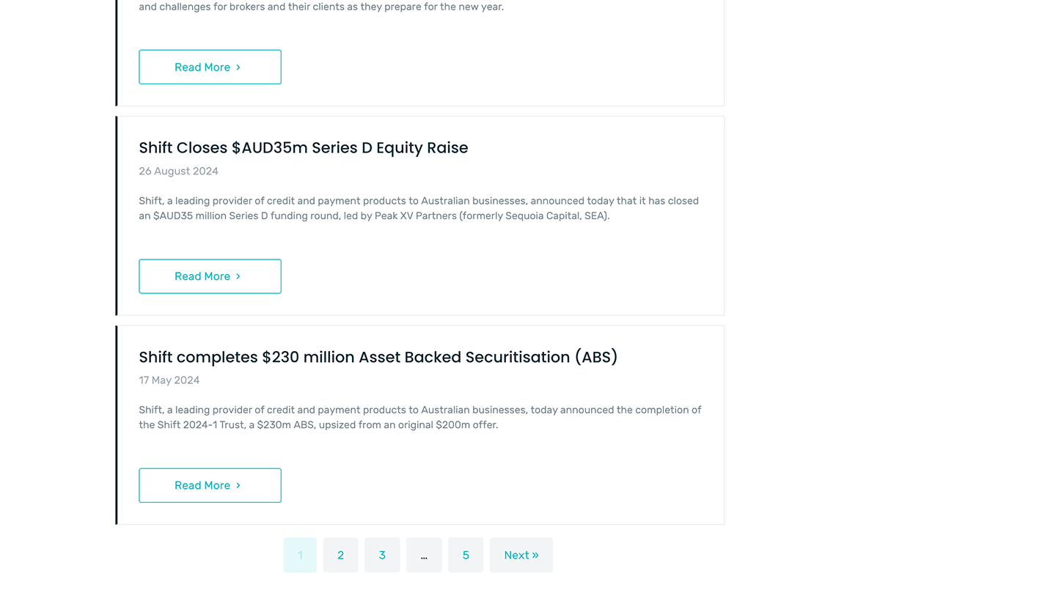Open the "Shift Closes $AUD35m Series D Equity Raise" headline
This screenshot has height=601, width=1056.
click(x=303, y=147)
